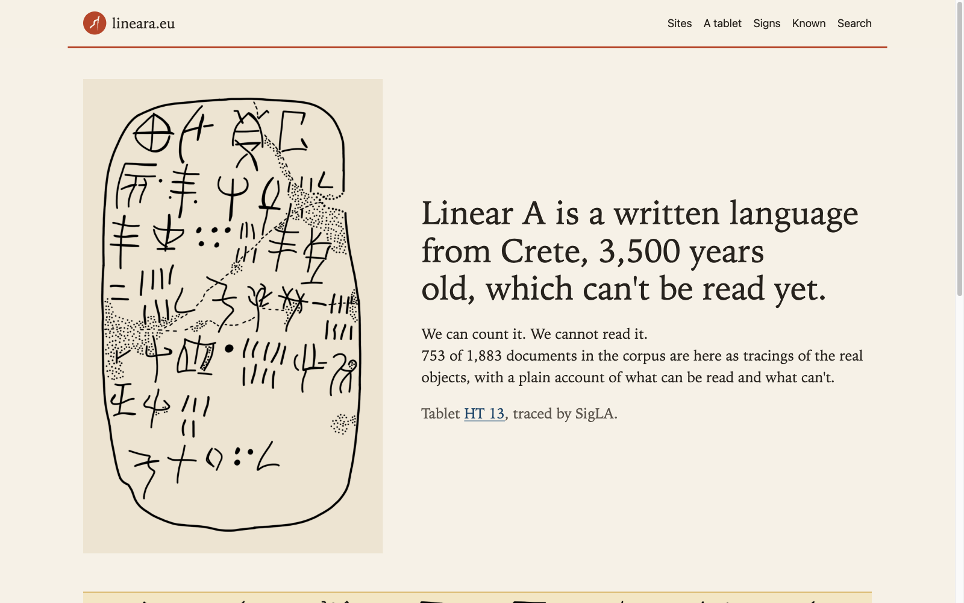Screen dimensions: 964x603
Task: Click the lineara.eu site name text
Action: coord(143,24)
